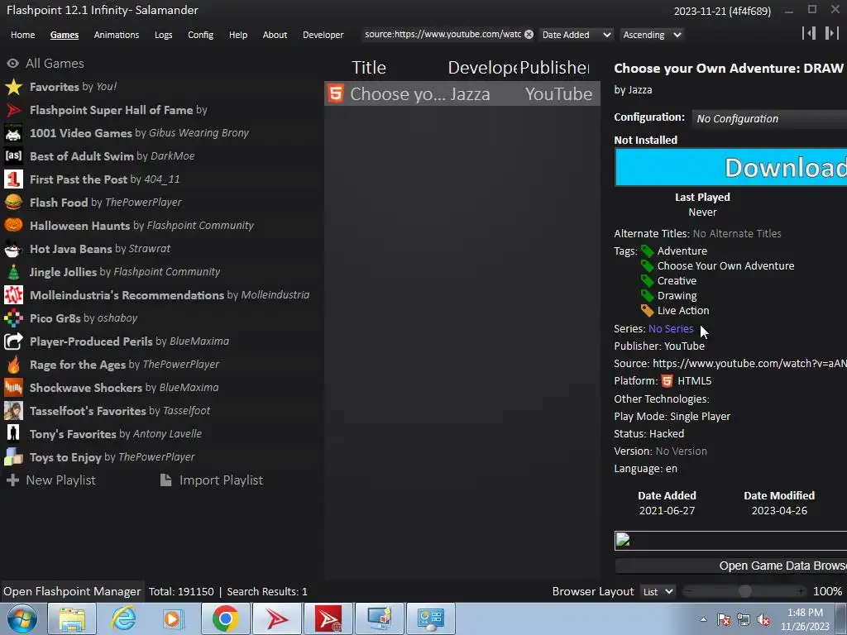Screen dimensions: 847x635
Task: Open the Config tab
Action: coord(200,35)
